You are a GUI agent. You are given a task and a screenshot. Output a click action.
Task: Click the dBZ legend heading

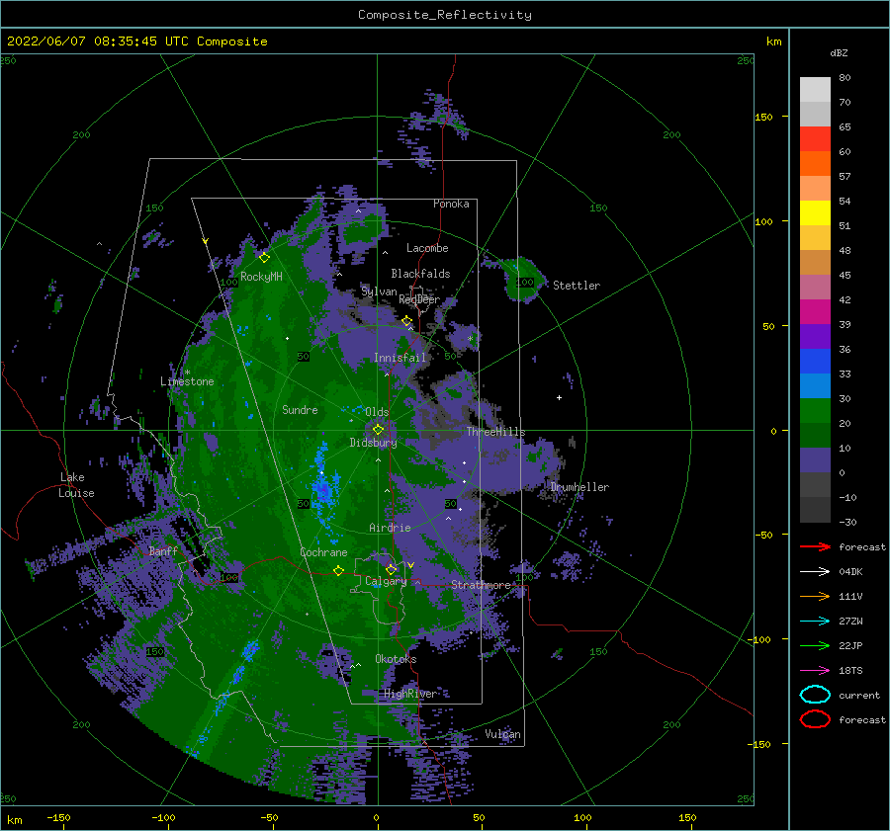839,52
